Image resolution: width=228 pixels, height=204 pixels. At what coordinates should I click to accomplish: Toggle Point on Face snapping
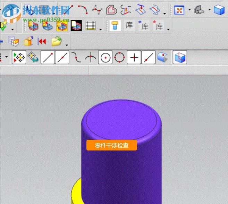[x=162, y=57]
